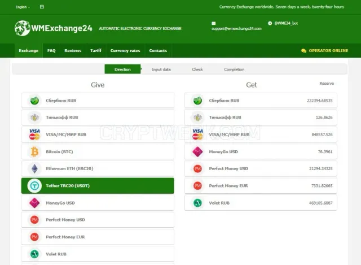
Task: Click VISA/Mastercard icon in Get column
Action: tap(197, 134)
